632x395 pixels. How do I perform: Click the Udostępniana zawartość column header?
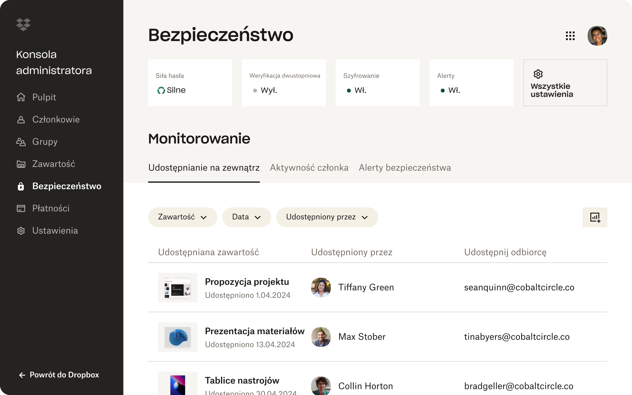pyautogui.click(x=209, y=252)
